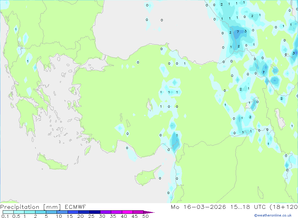The width and height of the screenshot is (298, 218).
Task: Click the "45" legend scale label
Action: coord(135,216)
